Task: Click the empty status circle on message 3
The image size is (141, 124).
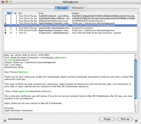Action: (x=5, y=21)
